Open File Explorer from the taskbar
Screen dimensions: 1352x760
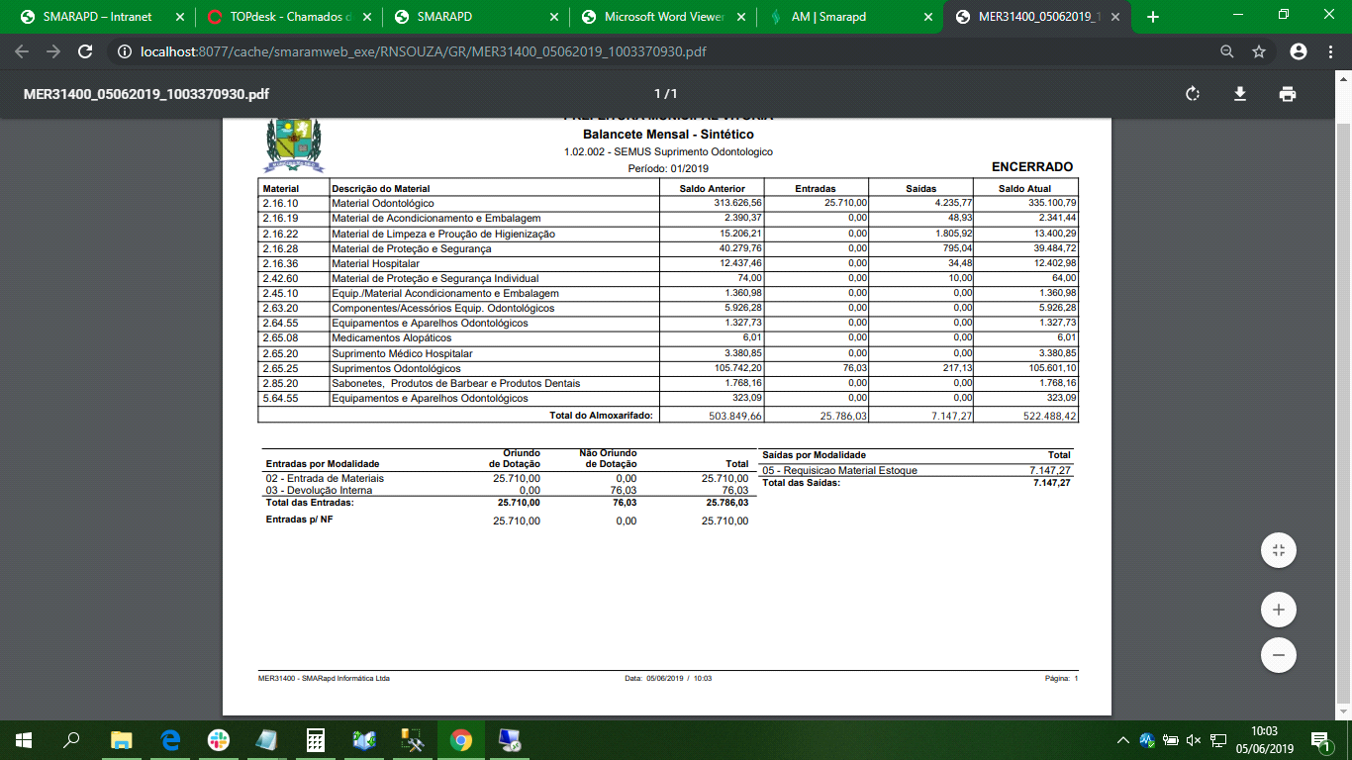click(121, 739)
